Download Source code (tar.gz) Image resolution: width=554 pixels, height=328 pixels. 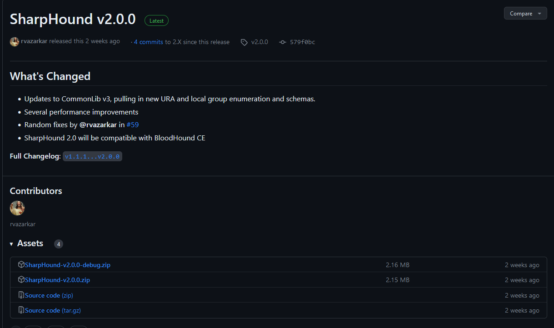point(53,310)
